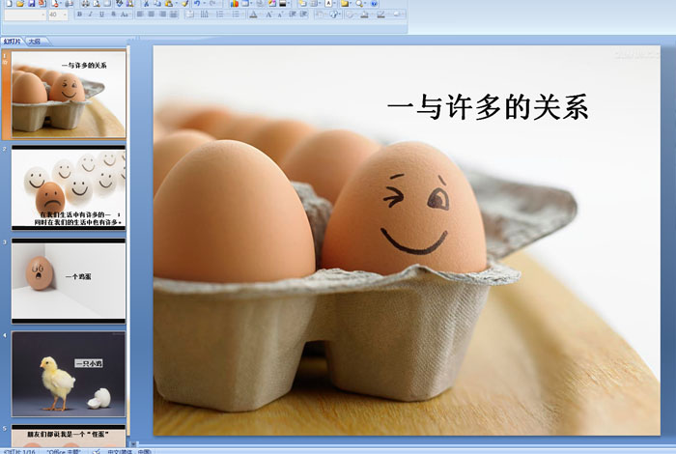Open the spell check icon in status bar
The height and width of the screenshot is (454, 676).
(97, 451)
